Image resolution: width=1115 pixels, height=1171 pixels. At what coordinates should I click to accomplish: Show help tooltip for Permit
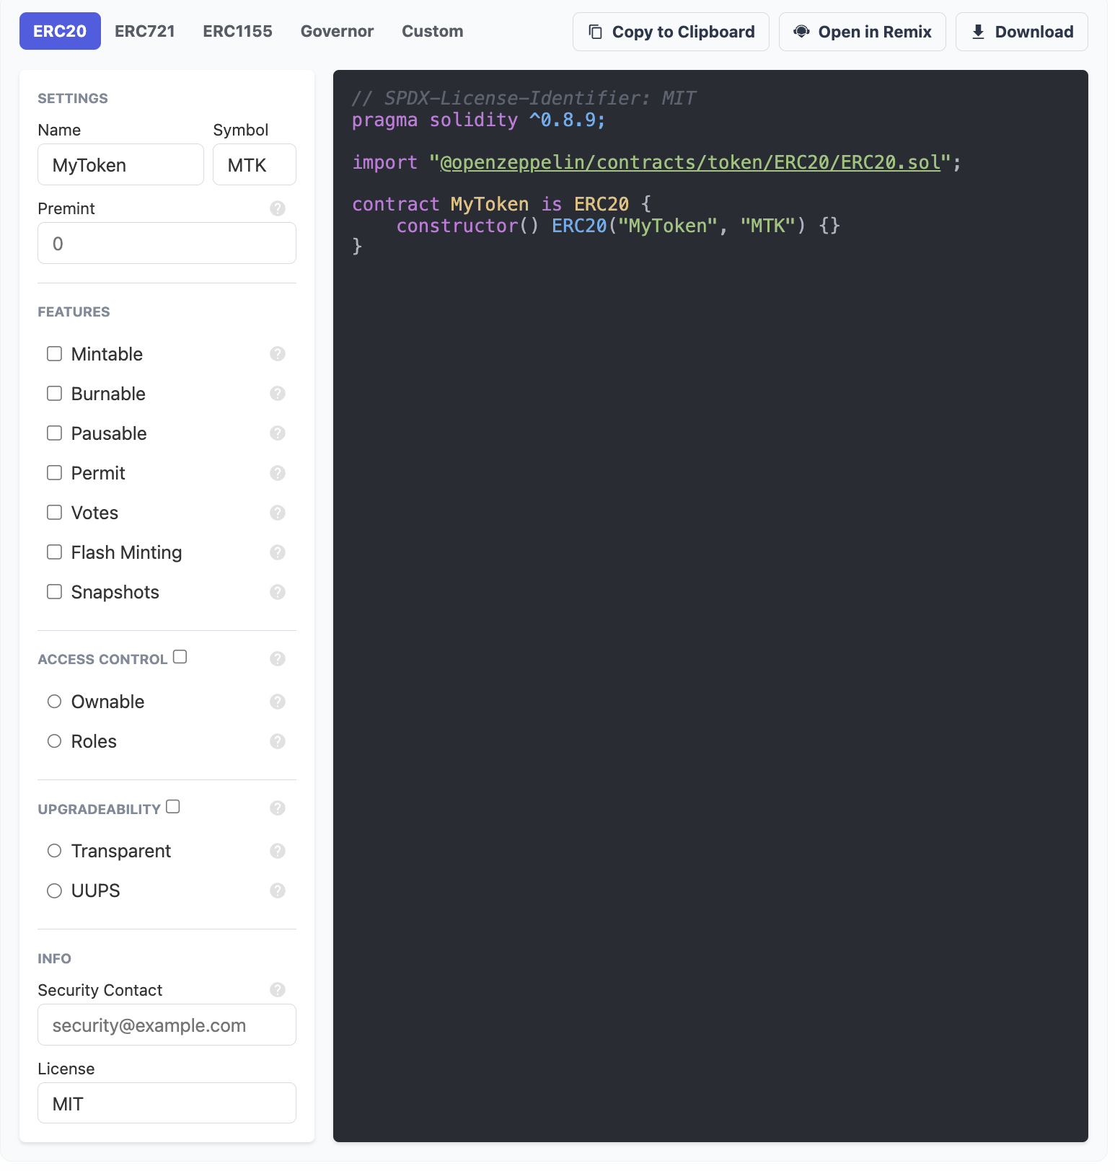(278, 473)
